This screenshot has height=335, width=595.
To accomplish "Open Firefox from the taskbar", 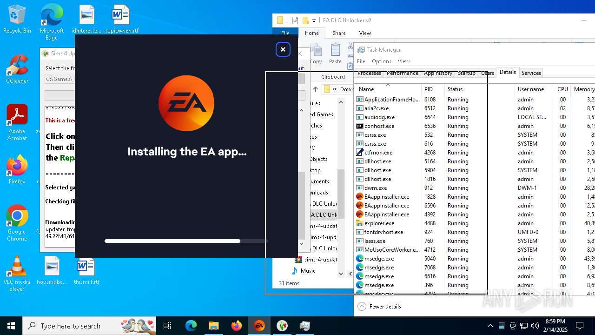I will (x=237, y=326).
